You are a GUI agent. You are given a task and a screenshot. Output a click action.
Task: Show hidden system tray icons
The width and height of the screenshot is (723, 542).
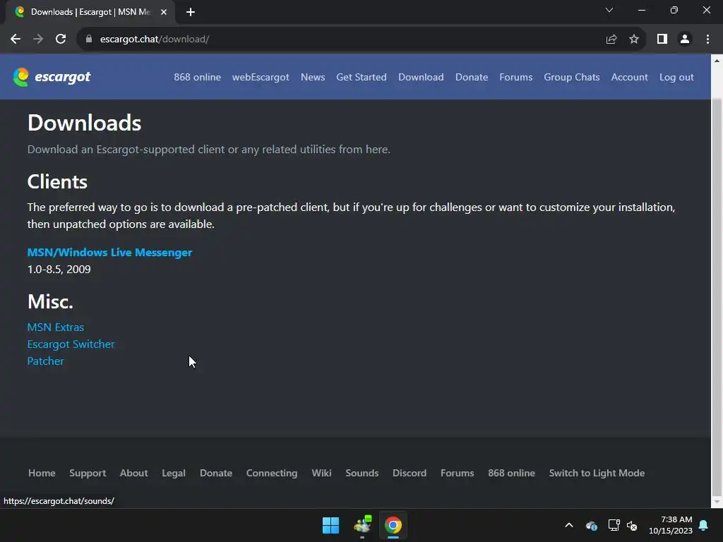coord(569,525)
